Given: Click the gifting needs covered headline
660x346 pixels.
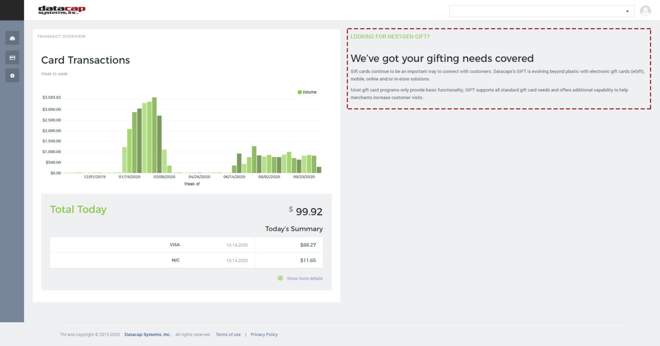Looking at the screenshot, I should (442, 58).
